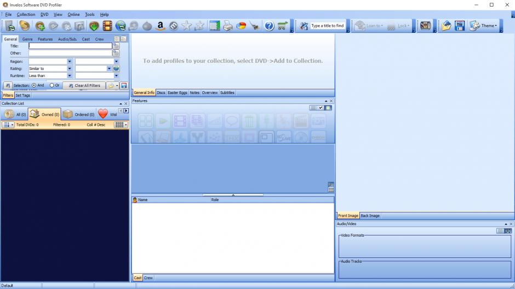The width and height of the screenshot is (515, 289).
Task: Click the open folder with picture icon
Action: pyautogui.click(x=446, y=26)
